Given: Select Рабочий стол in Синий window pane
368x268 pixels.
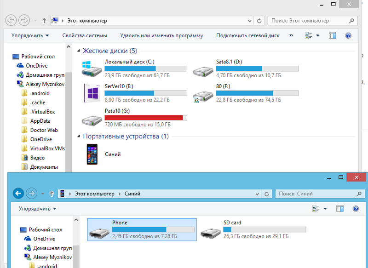Looking at the screenshot, I should [x=41, y=229].
